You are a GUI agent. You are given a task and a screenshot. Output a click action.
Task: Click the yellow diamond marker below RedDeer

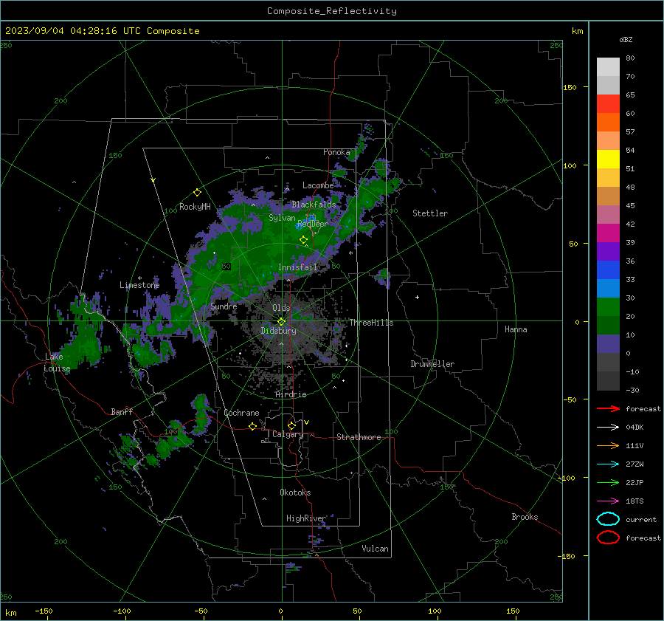(x=303, y=240)
